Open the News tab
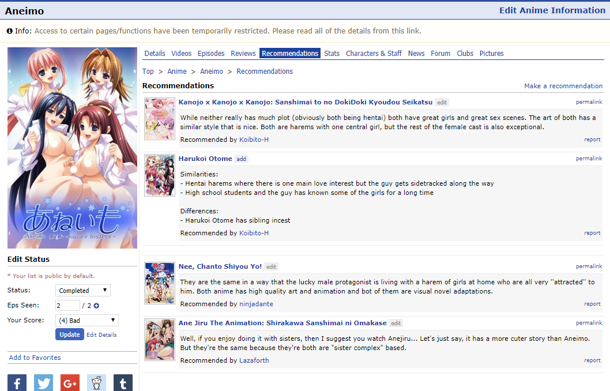610x391 pixels. click(416, 53)
